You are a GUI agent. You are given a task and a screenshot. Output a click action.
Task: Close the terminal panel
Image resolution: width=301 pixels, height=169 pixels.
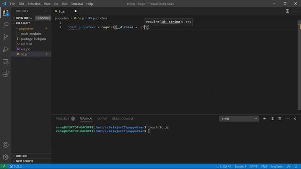coord(295,119)
